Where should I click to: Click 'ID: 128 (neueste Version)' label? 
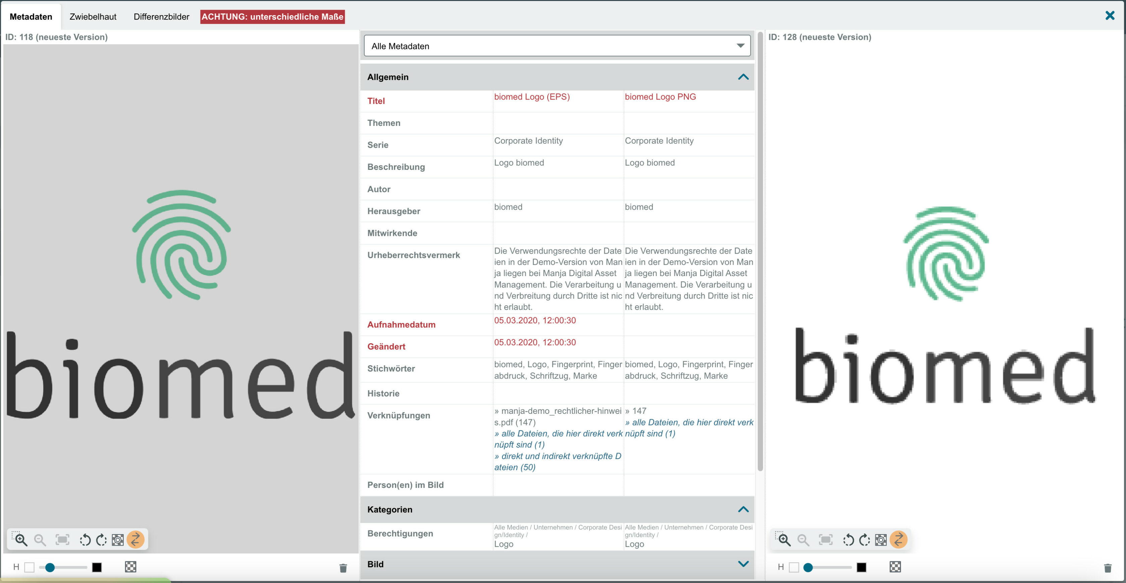point(820,37)
